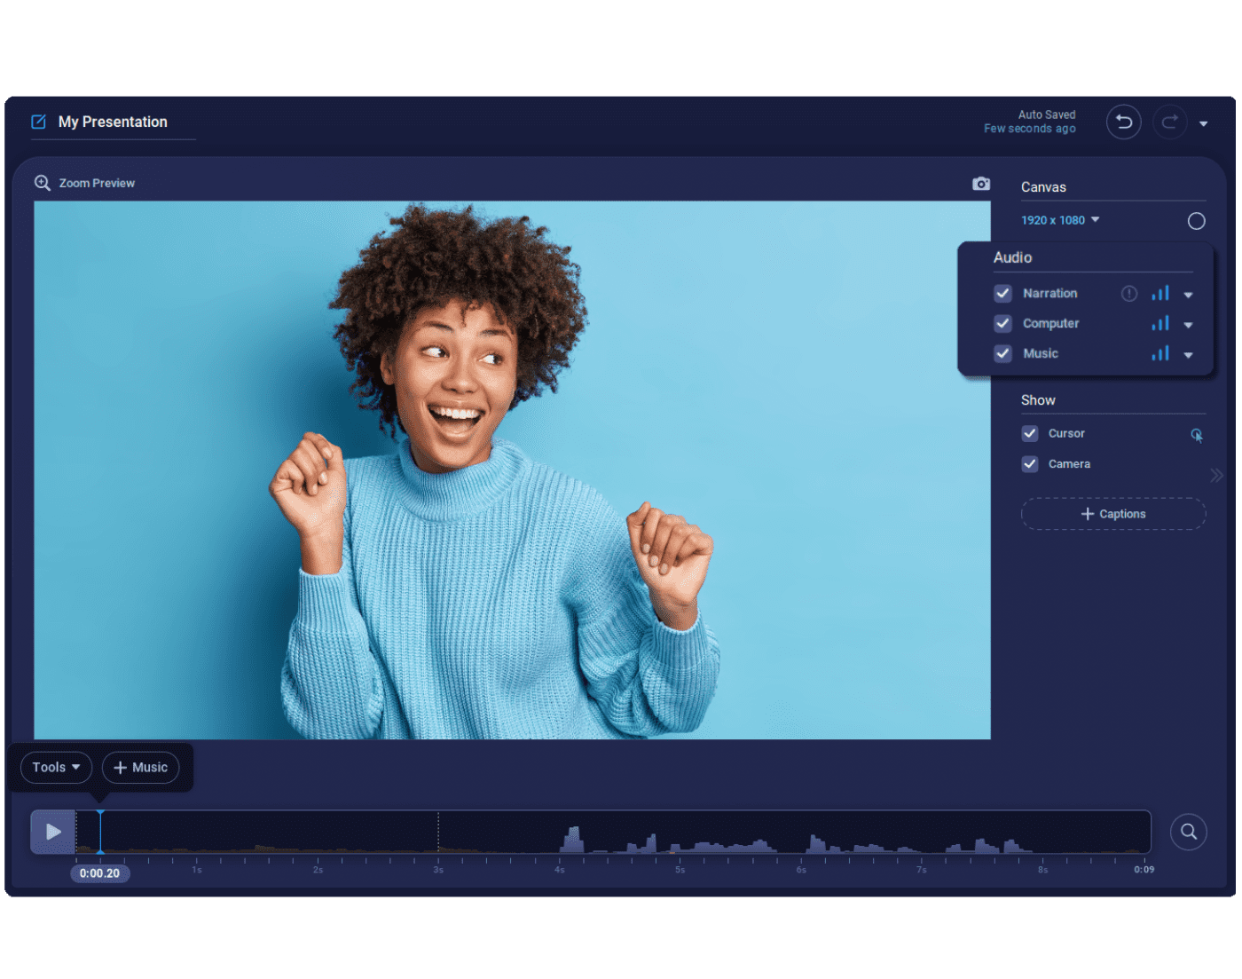This screenshot has height=979, width=1242.
Task: Open the timeline zoom search button
Action: 1188,832
